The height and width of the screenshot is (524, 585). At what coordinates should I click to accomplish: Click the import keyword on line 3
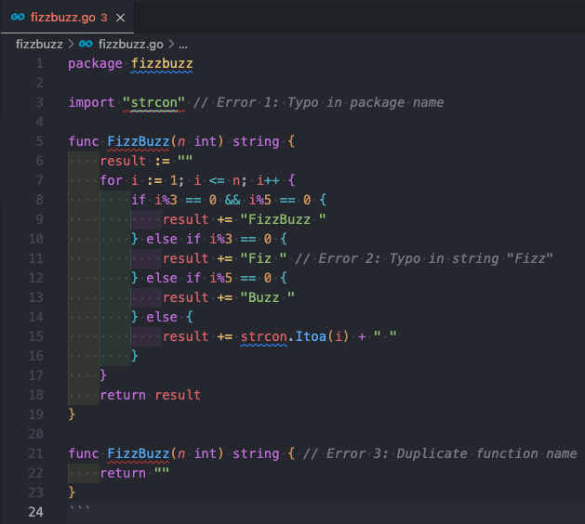point(91,102)
